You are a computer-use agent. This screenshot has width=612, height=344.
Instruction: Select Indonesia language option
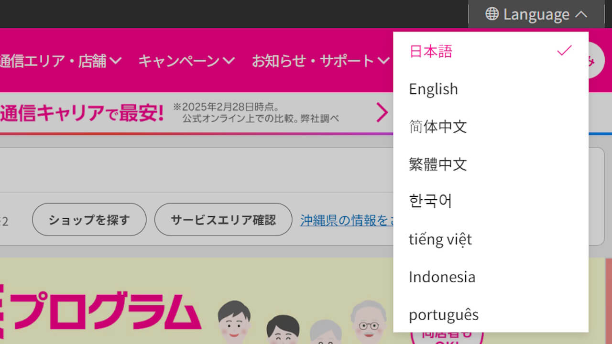[491, 277]
